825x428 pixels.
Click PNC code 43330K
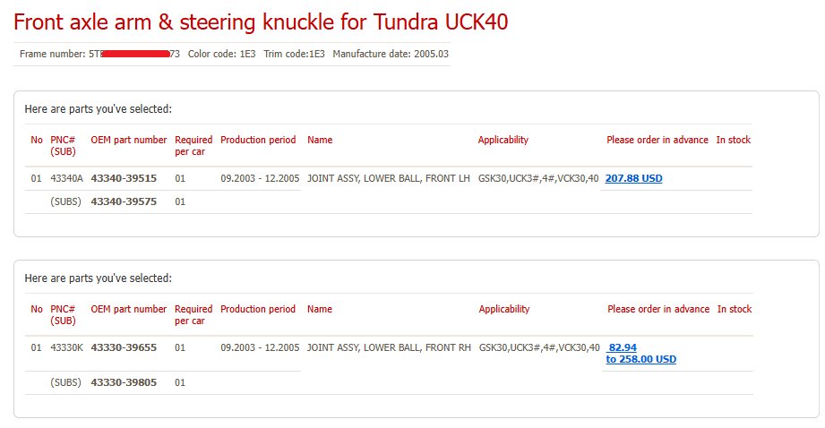pos(67,347)
